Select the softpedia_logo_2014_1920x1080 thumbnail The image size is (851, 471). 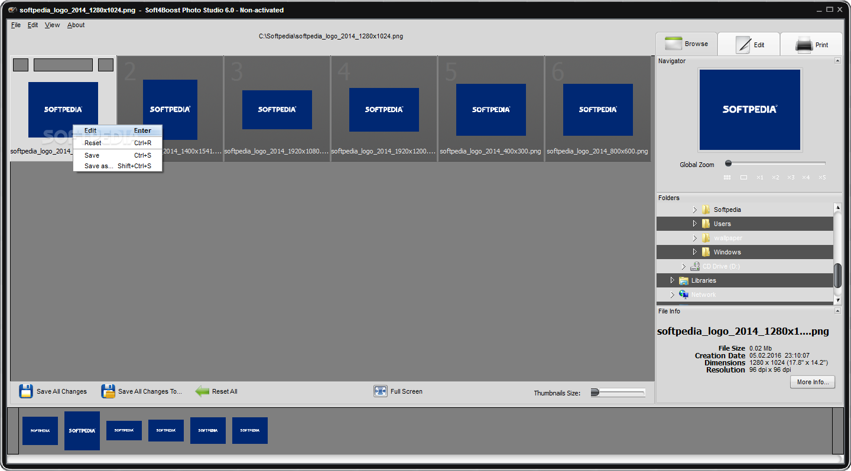(277, 109)
